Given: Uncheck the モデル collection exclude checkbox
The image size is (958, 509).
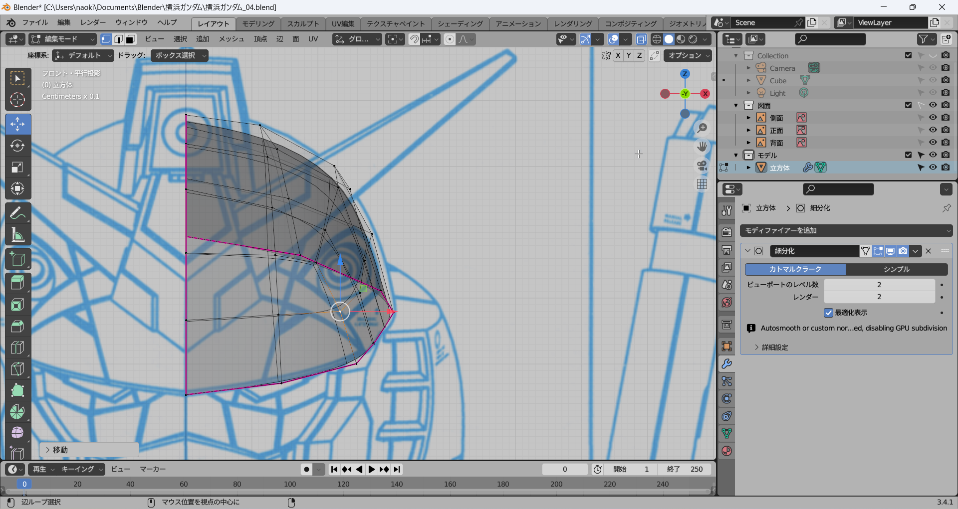Looking at the screenshot, I should (908, 155).
